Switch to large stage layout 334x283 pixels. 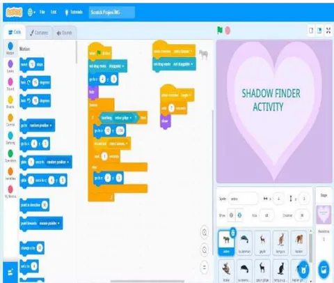[319, 31]
